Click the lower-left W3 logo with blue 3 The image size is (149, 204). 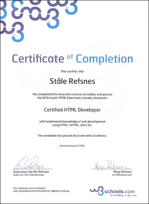point(12,31)
